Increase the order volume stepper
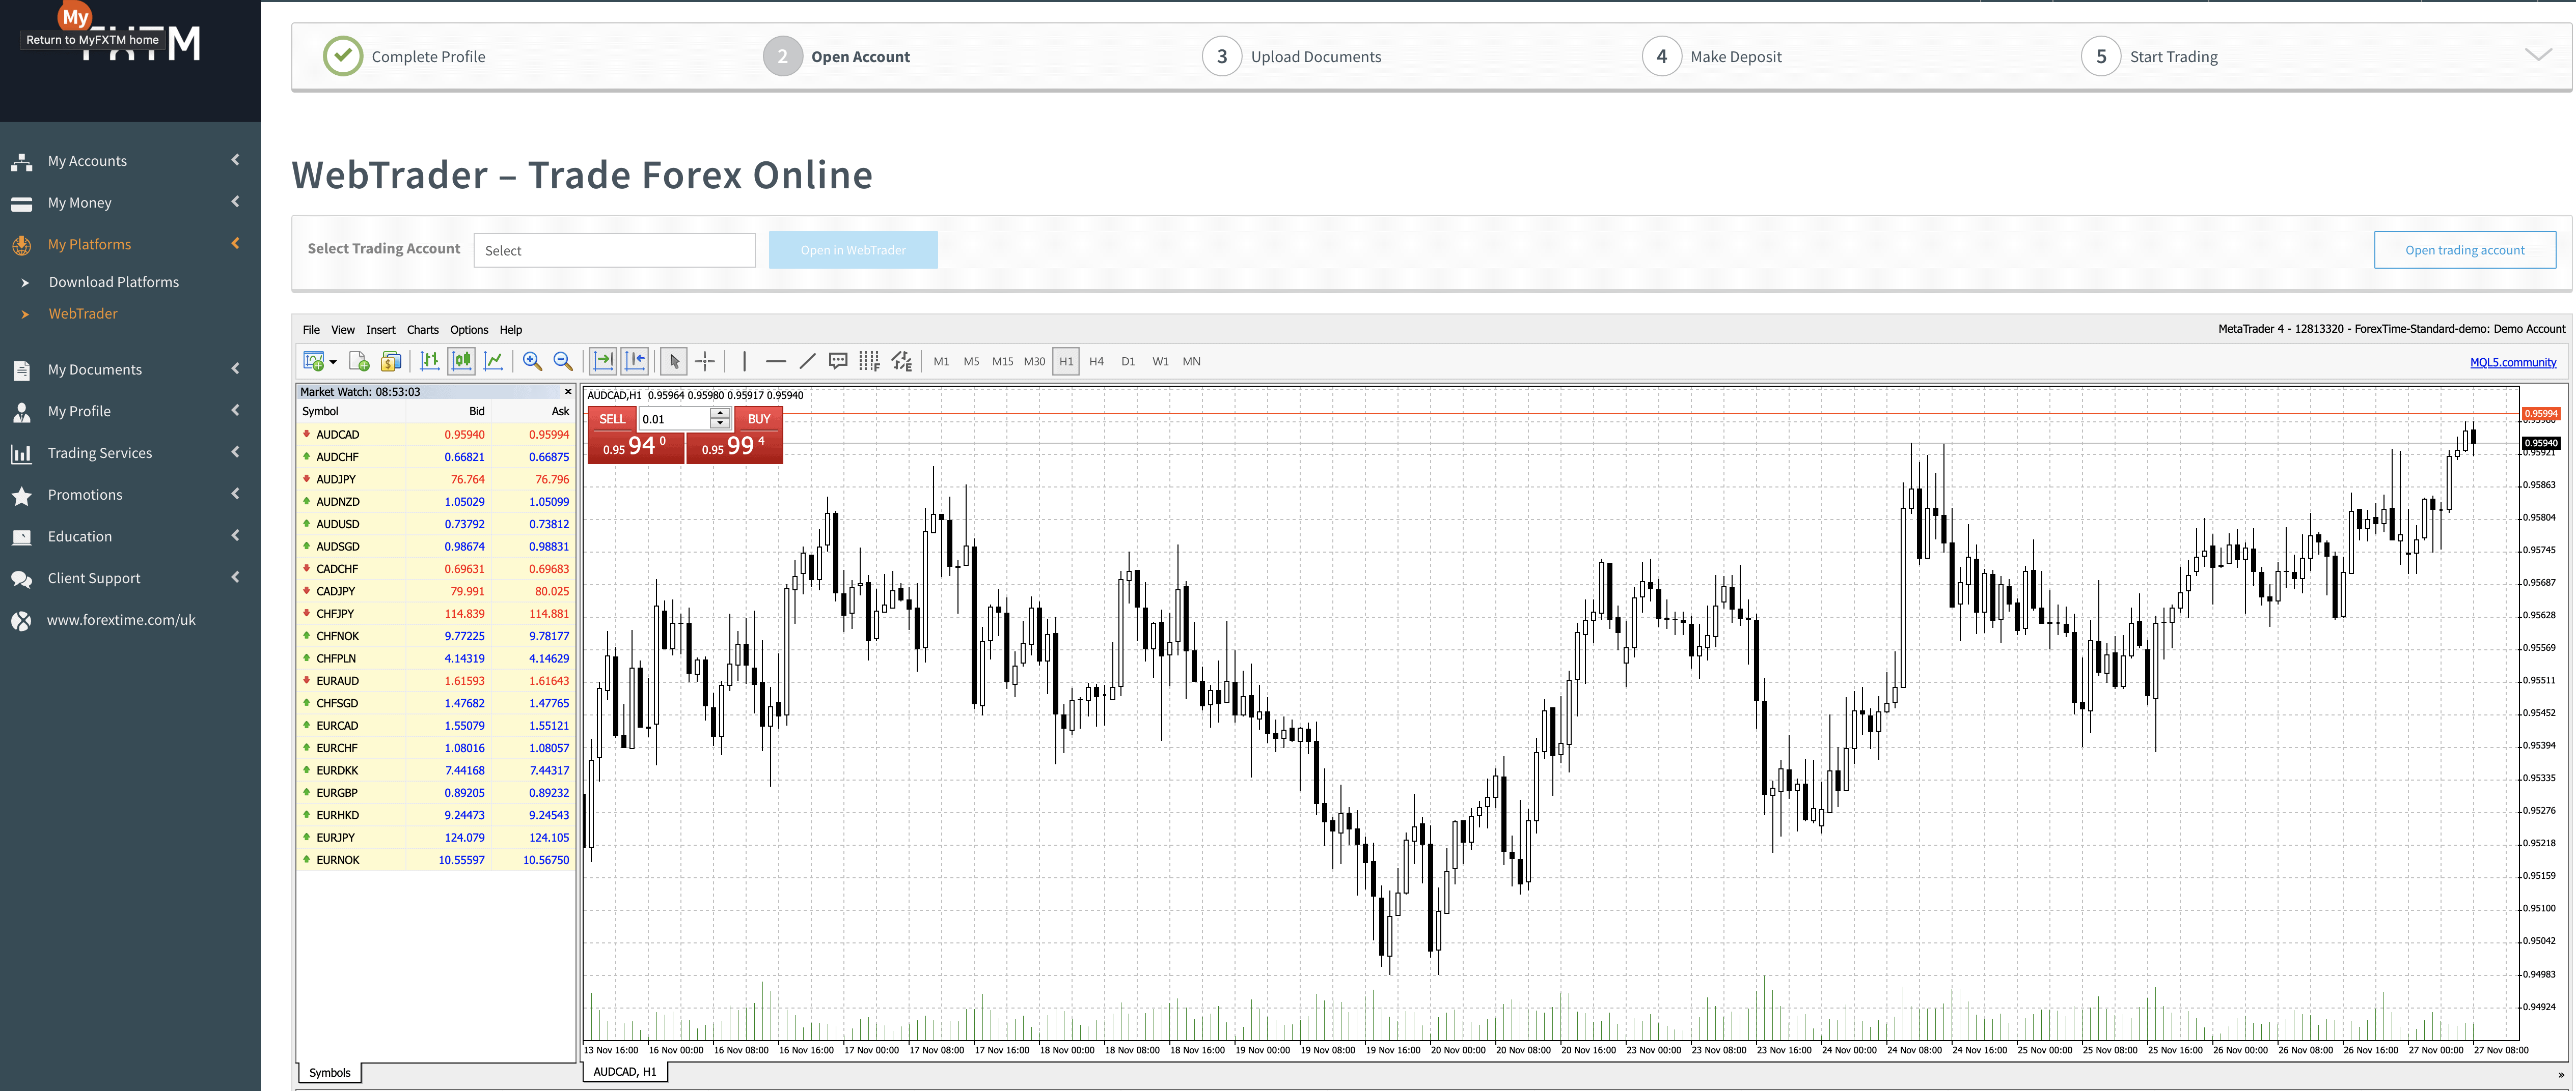 click(719, 414)
